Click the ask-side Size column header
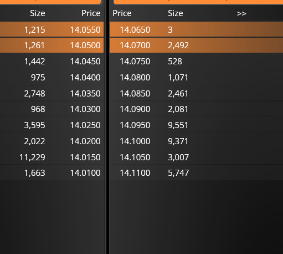 coord(176,13)
